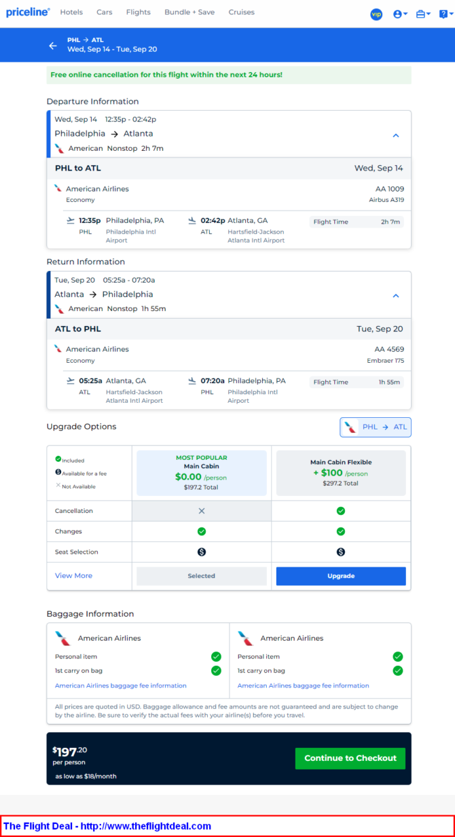
Task: Click American Airlines logo in ATL to PHL details
Action: coord(58,349)
